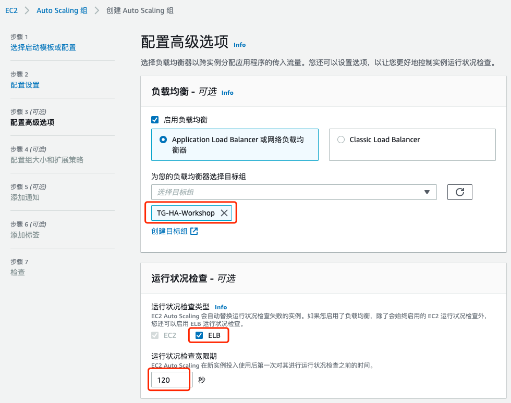Select the Classic Load Balancer radio option

342,139
